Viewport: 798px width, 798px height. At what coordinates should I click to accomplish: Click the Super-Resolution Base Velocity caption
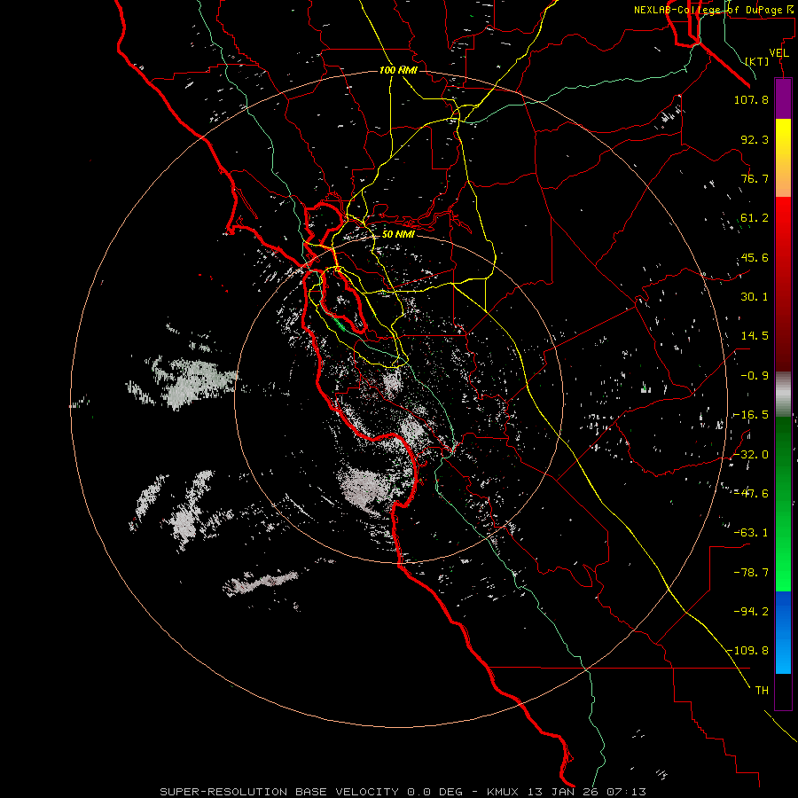coord(403,792)
